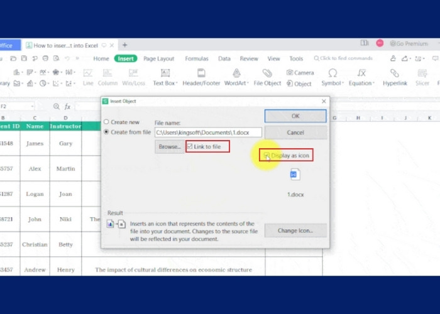Select the Object insert option
Viewport: 440px width, 314px height.
299,84
